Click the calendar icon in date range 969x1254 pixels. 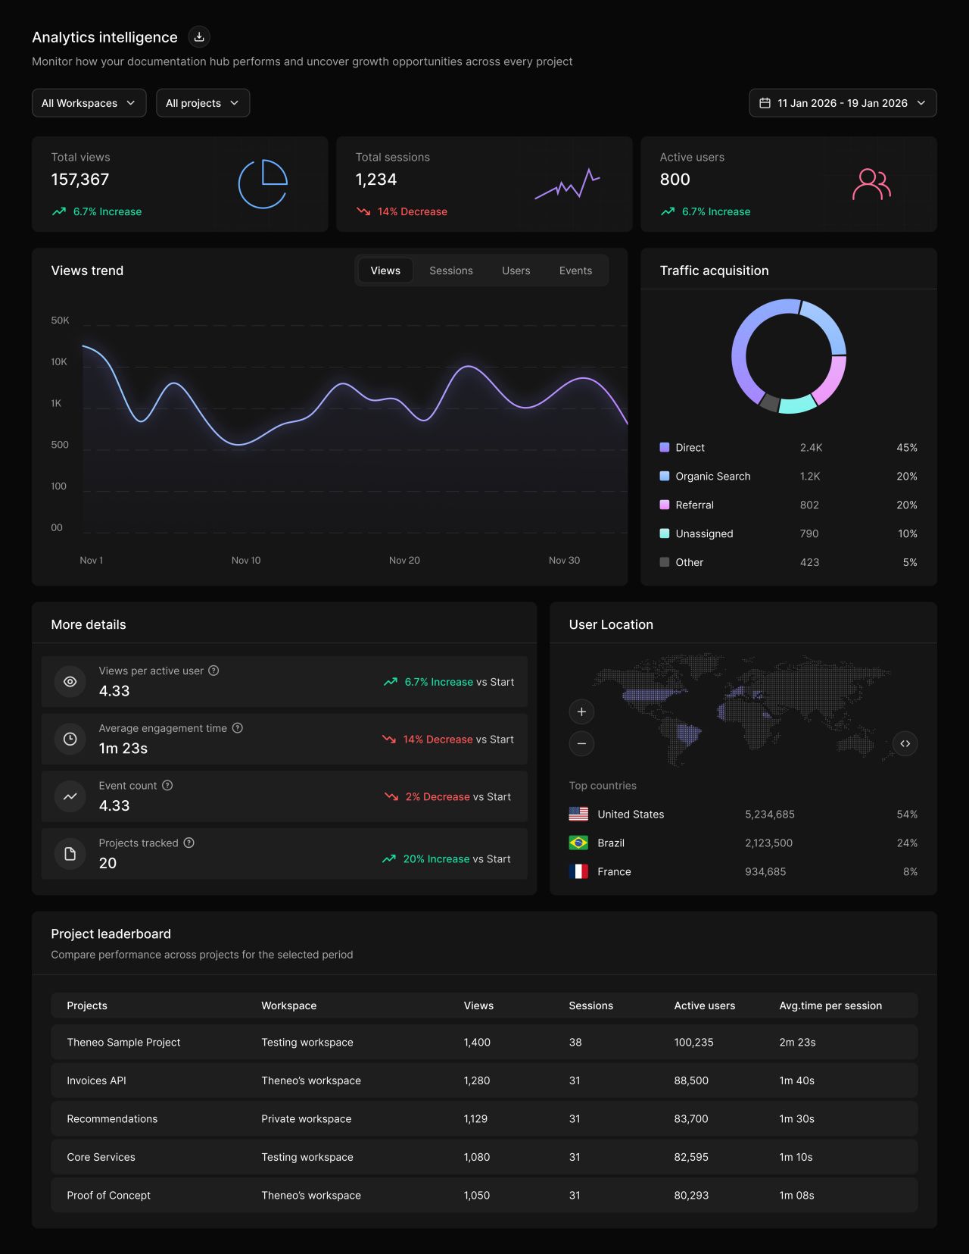point(765,103)
